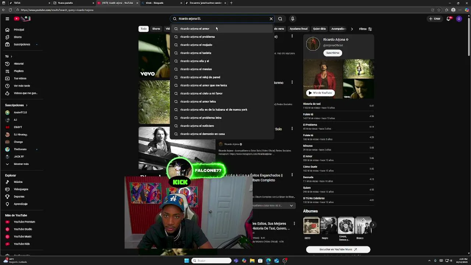The image size is (471, 265).
Task: Choose suggestion 'ricardo arjona el amor'
Action: tap(222, 29)
